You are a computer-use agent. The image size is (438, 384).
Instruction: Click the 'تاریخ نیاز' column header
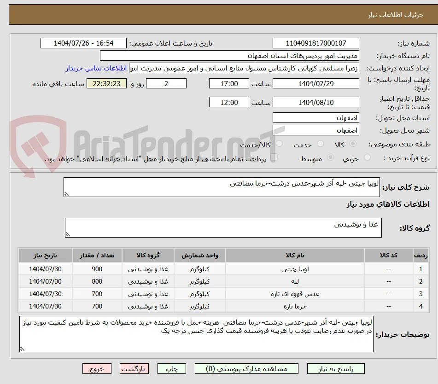coord(45,255)
